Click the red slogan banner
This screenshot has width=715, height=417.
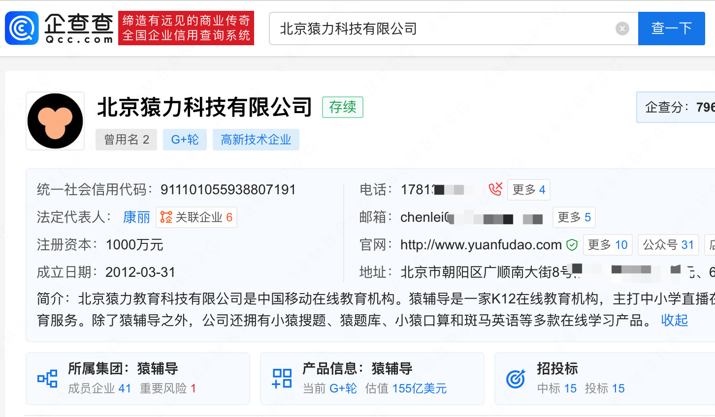[186, 28]
